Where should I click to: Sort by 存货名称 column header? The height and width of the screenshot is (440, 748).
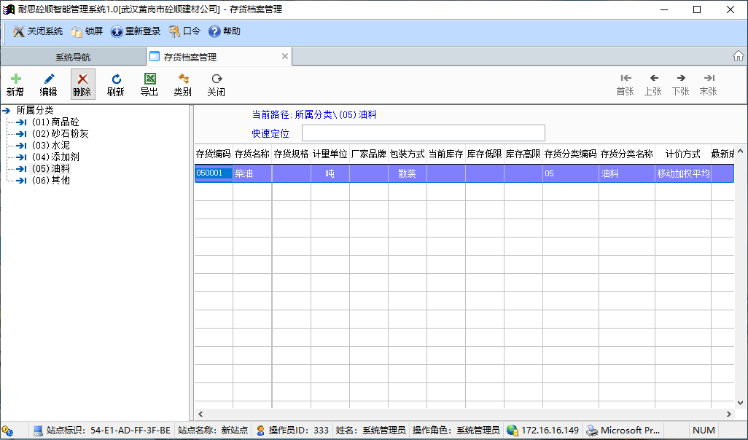(x=252, y=154)
